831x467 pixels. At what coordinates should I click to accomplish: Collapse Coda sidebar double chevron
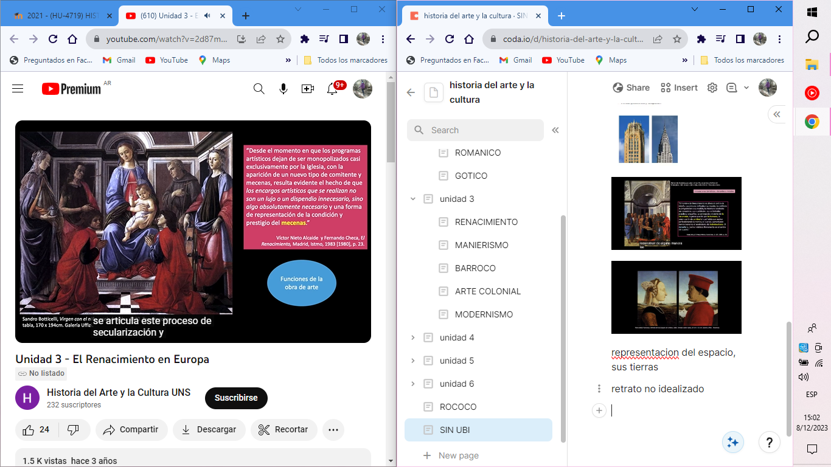[x=555, y=130]
